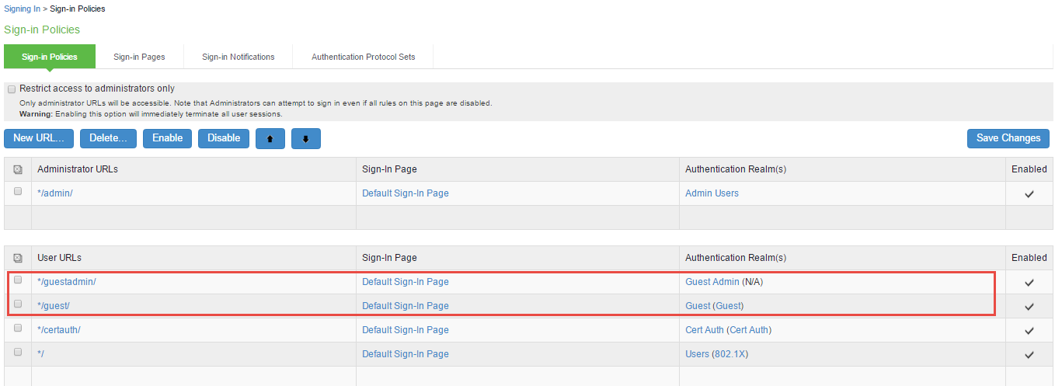Toggle Restrict access to administrators only checkbox
Viewport: 1055px width, 386px height.
point(12,89)
